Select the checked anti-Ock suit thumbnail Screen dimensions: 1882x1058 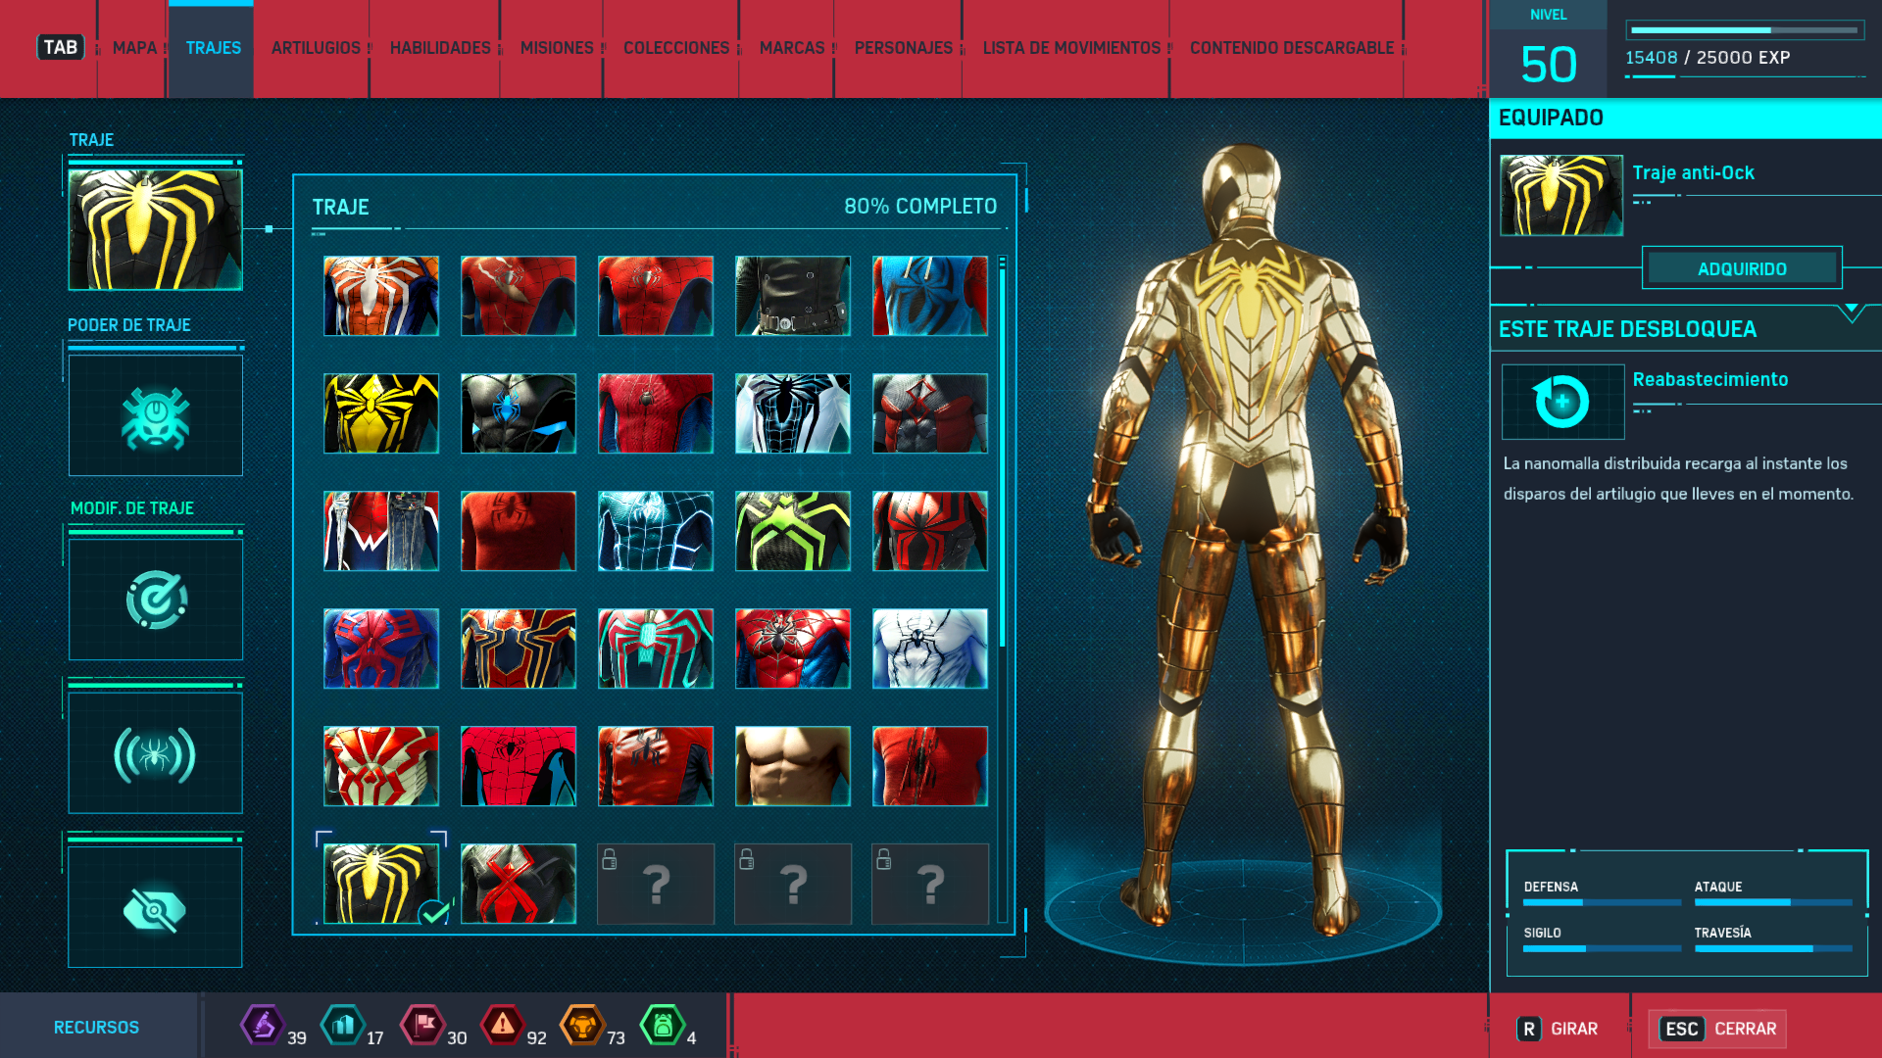pyautogui.click(x=381, y=883)
